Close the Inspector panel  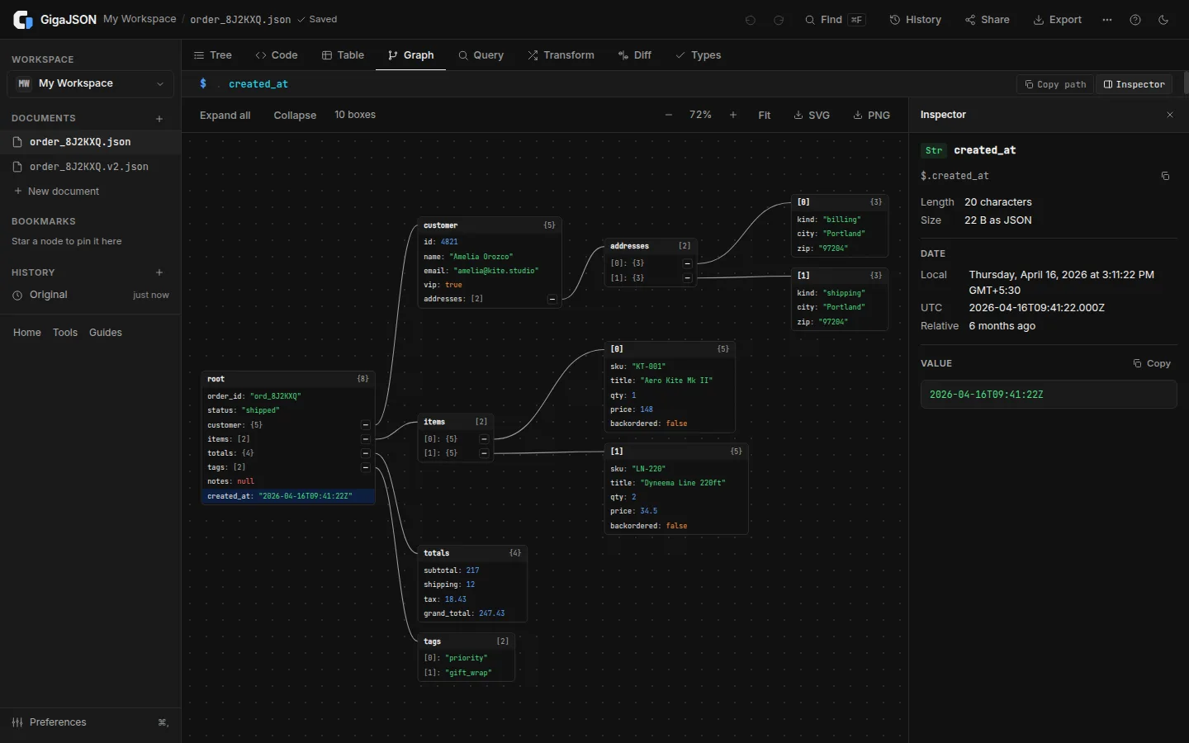tap(1170, 115)
